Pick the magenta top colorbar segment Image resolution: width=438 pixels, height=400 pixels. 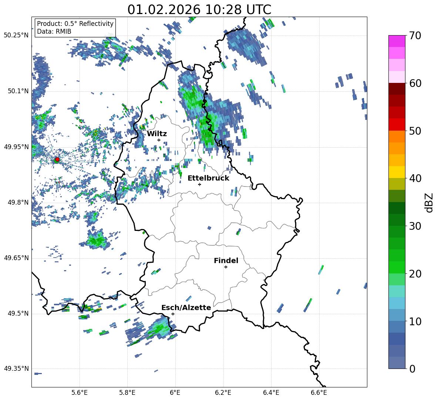397,41
